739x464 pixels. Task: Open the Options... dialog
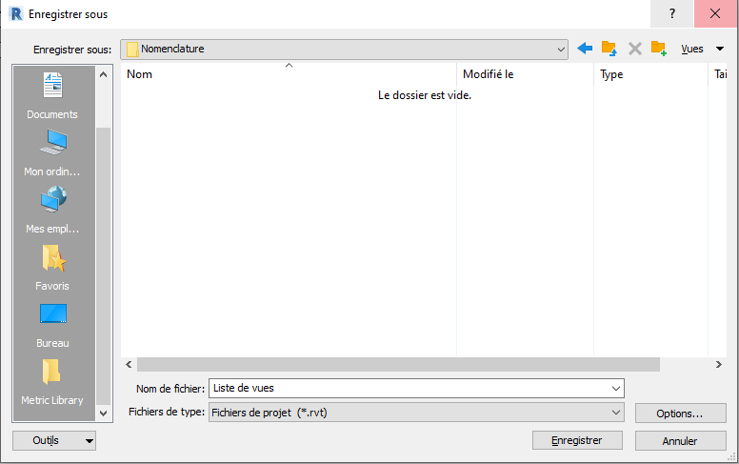pyautogui.click(x=680, y=414)
